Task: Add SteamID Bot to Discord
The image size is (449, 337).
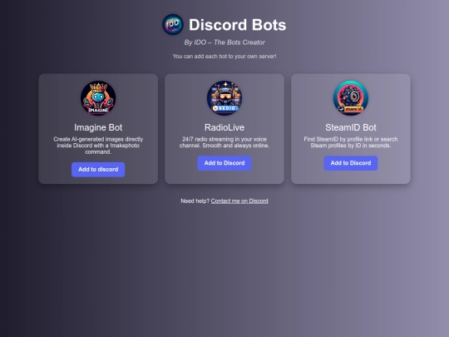Action: tap(351, 163)
